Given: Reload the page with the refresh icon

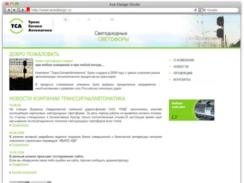Looking at the screenshot, I should point(195,10).
